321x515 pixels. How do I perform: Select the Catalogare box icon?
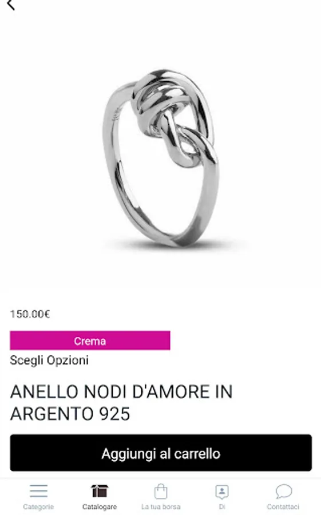point(100,491)
